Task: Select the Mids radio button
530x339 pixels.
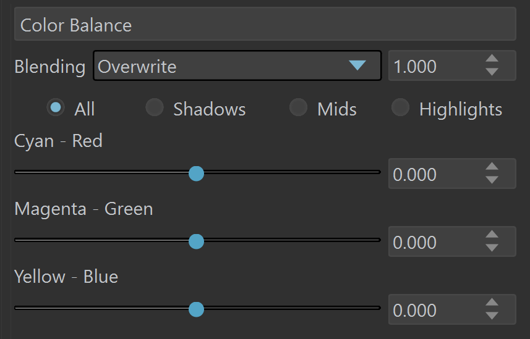Action: [x=298, y=107]
